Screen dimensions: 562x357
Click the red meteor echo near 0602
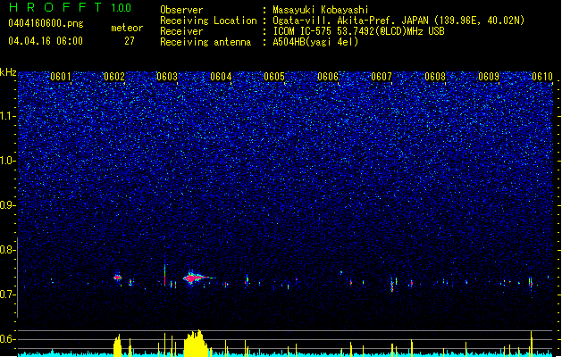[118, 278]
